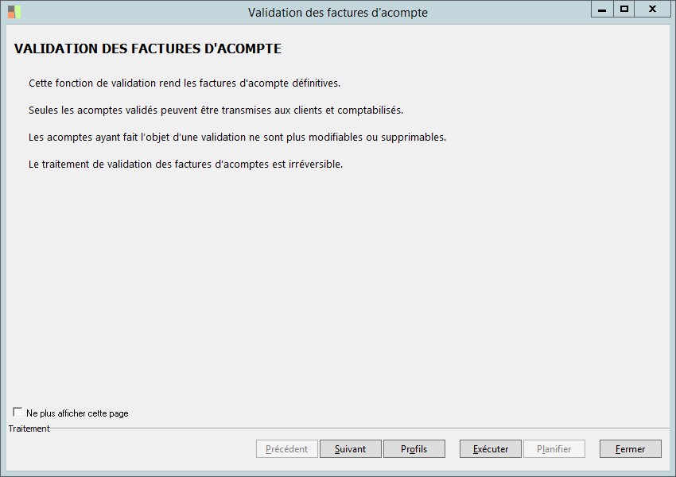Click the application icon in the title bar
The image size is (676, 477).
click(x=14, y=12)
